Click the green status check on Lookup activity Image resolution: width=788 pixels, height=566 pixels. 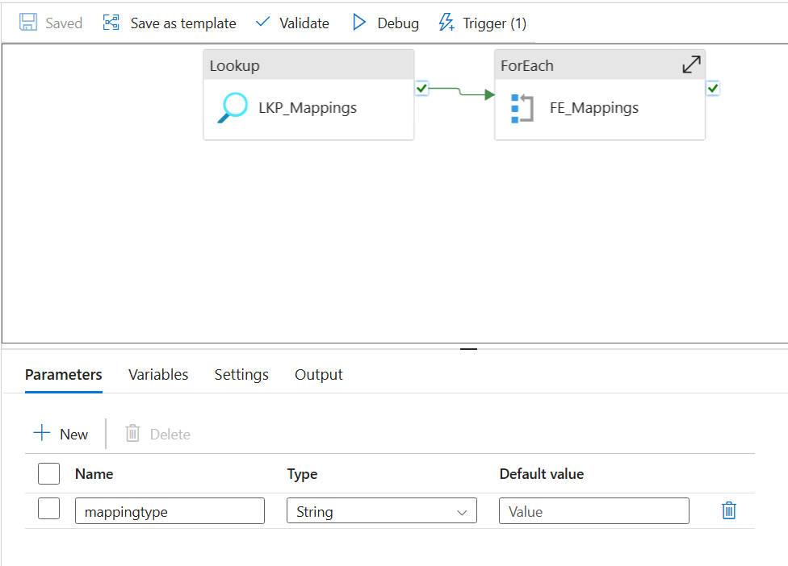tap(421, 89)
